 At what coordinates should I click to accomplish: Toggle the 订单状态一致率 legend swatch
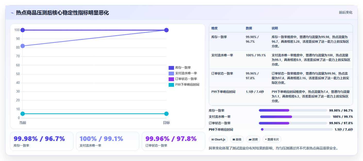click(171, 79)
